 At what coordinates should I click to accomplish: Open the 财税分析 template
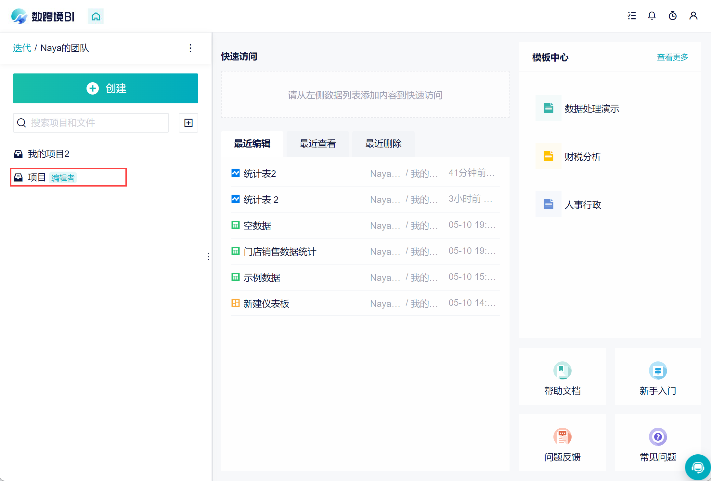(x=582, y=157)
